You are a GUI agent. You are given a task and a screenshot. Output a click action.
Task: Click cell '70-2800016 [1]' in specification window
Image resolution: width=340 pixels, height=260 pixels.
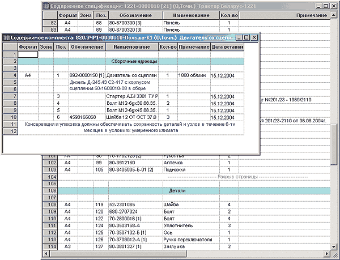[x=135, y=219]
